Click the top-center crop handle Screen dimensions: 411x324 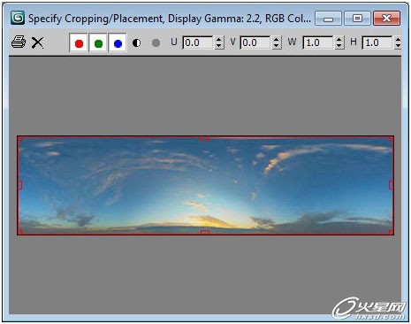pos(205,139)
